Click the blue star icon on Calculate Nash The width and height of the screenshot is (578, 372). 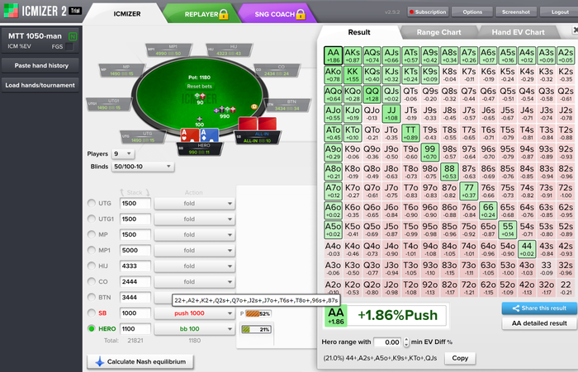(100, 361)
